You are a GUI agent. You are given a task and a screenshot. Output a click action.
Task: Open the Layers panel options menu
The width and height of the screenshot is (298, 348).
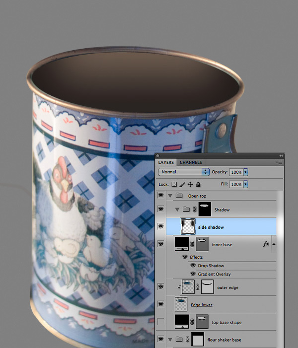(279, 162)
